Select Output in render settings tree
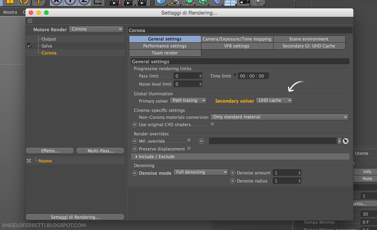Viewport: 377px width, 230px height. pyautogui.click(x=49, y=39)
